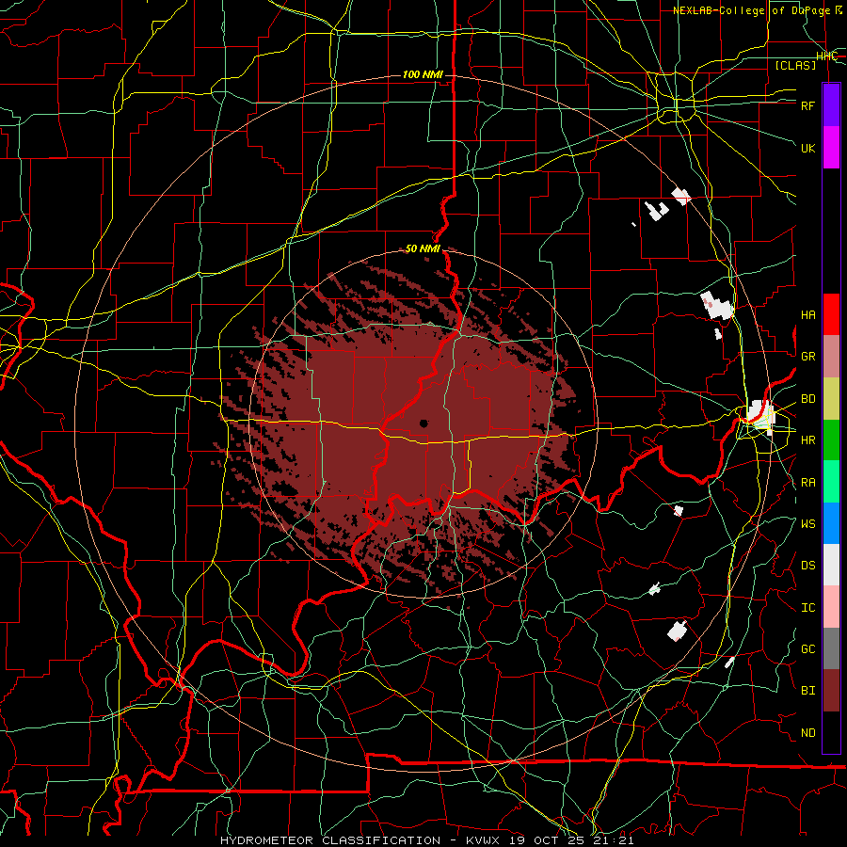Select the GC legend label

[808, 649]
